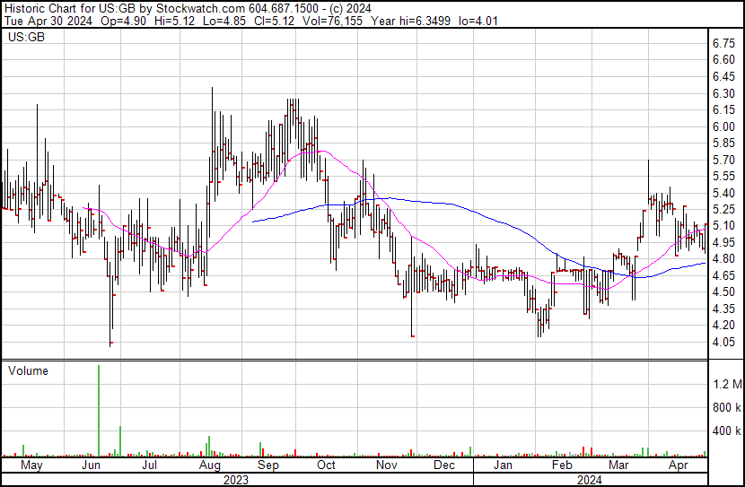Click the Volume panel label

[28, 370]
